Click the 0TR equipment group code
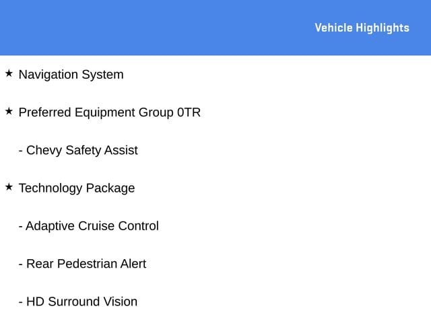The width and height of the screenshot is (431, 323). click(x=189, y=112)
